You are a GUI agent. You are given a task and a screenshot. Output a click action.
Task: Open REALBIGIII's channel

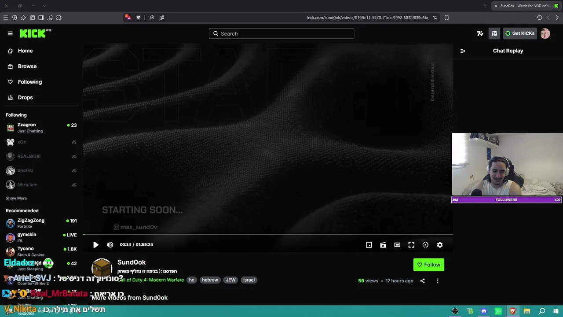(x=42, y=156)
